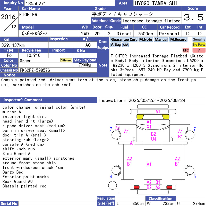Click the year value 2016
This screenshot has width=206, height=206.
(8, 17)
